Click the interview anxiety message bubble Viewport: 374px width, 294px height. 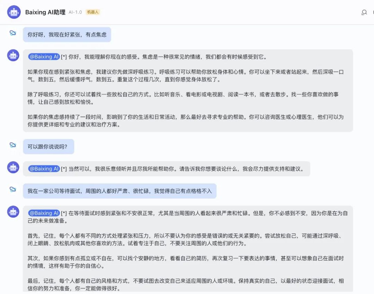coord(119,191)
